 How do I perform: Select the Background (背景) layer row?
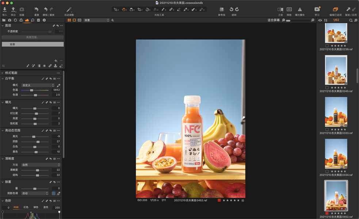coord(33,44)
